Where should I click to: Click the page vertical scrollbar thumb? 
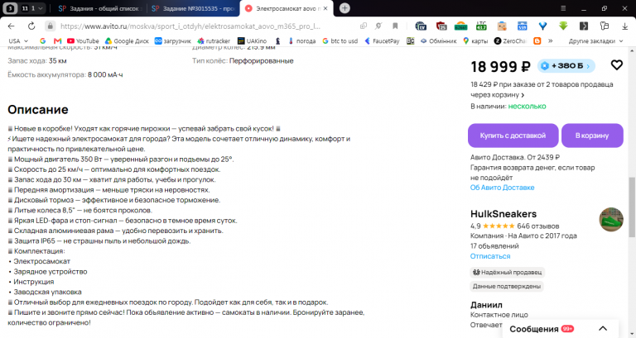632,207
